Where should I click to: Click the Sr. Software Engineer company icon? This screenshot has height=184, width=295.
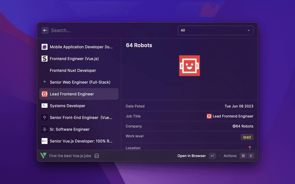(45, 129)
